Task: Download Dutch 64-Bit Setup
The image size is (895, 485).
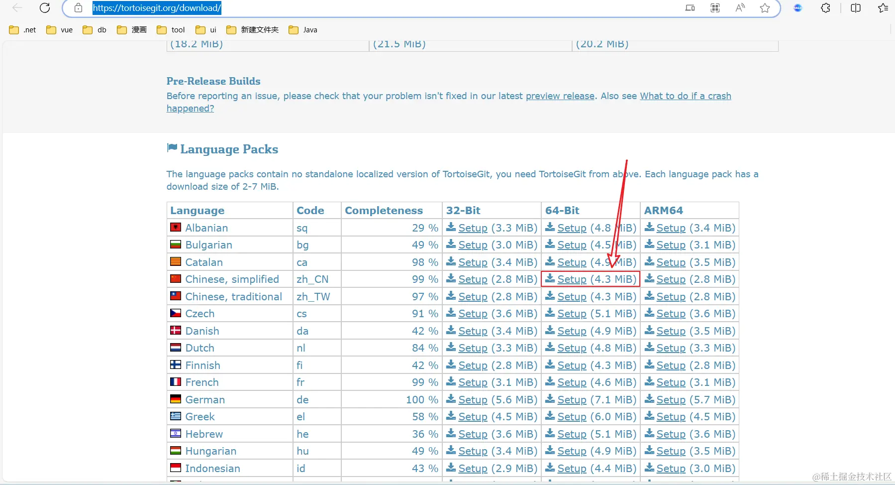Action: pyautogui.click(x=572, y=348)
